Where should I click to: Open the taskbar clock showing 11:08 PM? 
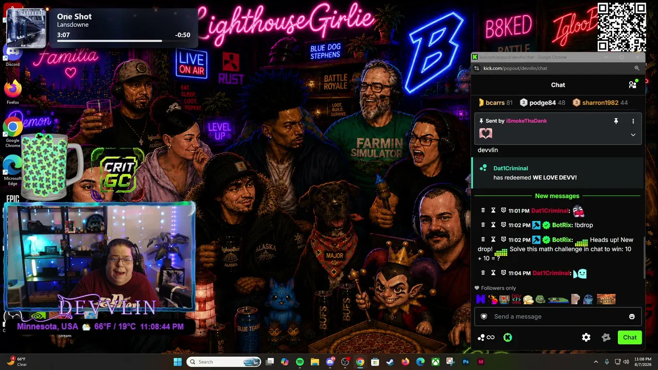pyautogui.click(x=643, y=362)
